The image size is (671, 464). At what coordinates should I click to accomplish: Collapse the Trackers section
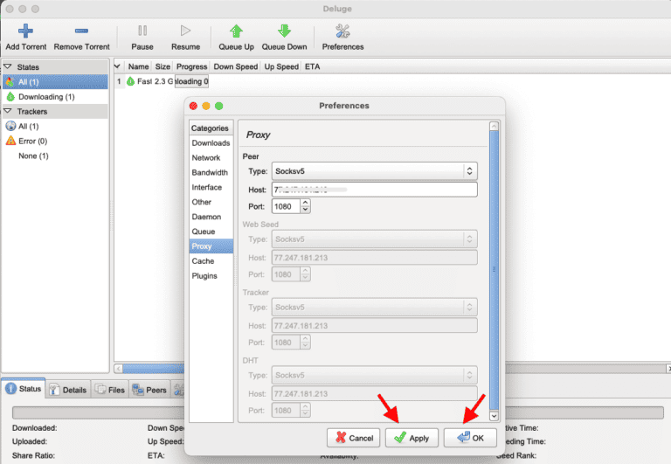pyautogui.click(x=7, y=112)
